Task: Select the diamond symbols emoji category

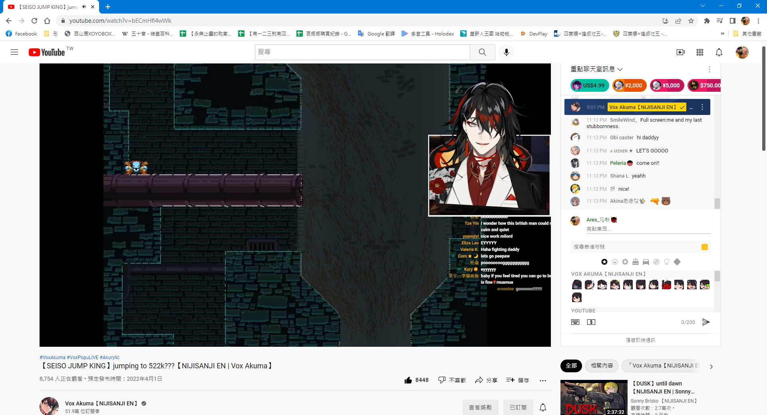Action: coord(677,262)
